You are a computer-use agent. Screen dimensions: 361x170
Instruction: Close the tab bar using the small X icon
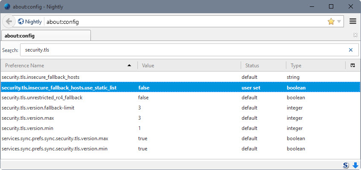[x=355, y=35]
